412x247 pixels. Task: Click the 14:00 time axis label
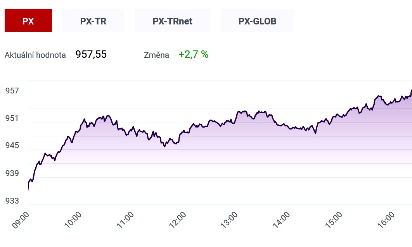coord(281,220)
